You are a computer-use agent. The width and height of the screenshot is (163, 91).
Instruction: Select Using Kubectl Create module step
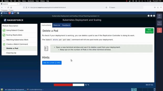19,30
